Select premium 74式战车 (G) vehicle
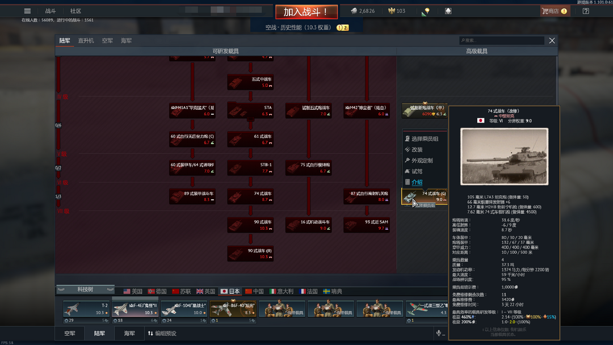613x345 pixels. pyautogui.click(x=425, y=196)
